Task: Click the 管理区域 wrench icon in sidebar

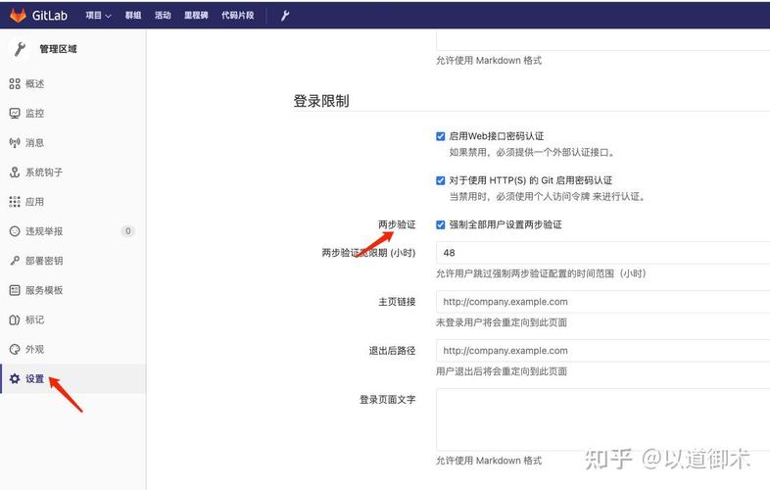Action: (20, 49)
